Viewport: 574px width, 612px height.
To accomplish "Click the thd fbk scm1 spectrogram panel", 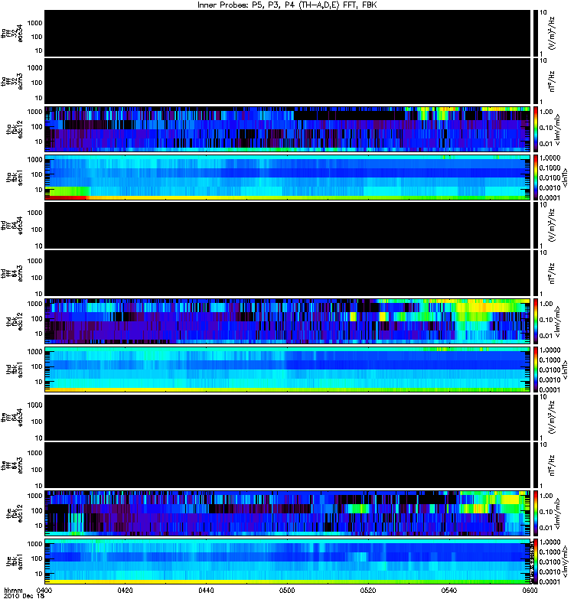I will [x=288, y=369].
